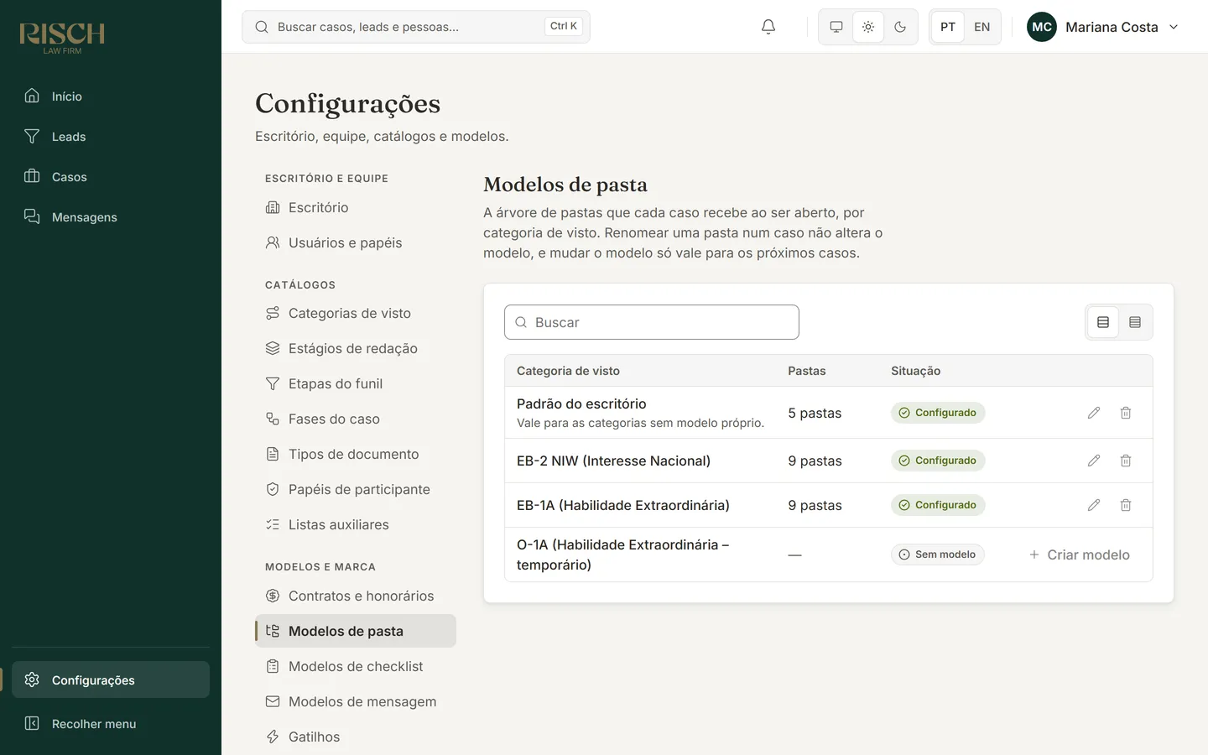This screenshot has width=1208, height=755.
Task: Click the global search casos, leads e pessoas box
Action: [x=416, y=27]
